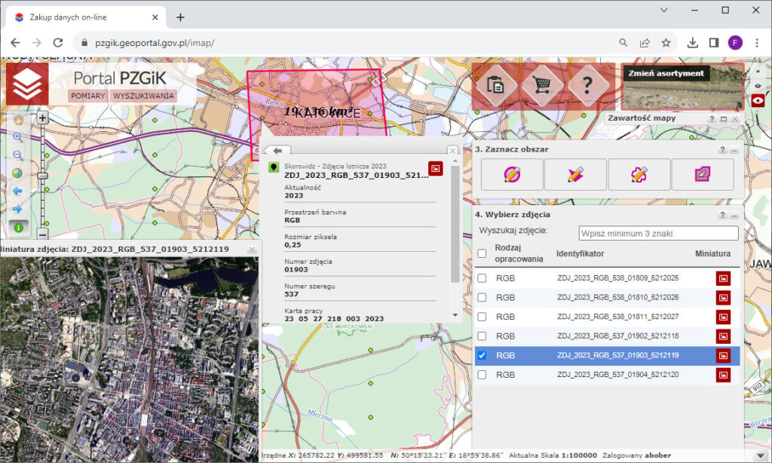Toggle the select-all checkbox in table header
Viewport: 772px width, 463px height.
[482, 254]
